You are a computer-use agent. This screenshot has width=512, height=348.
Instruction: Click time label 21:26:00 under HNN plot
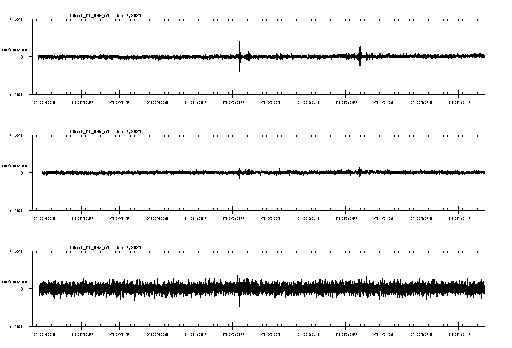(422, 218)
